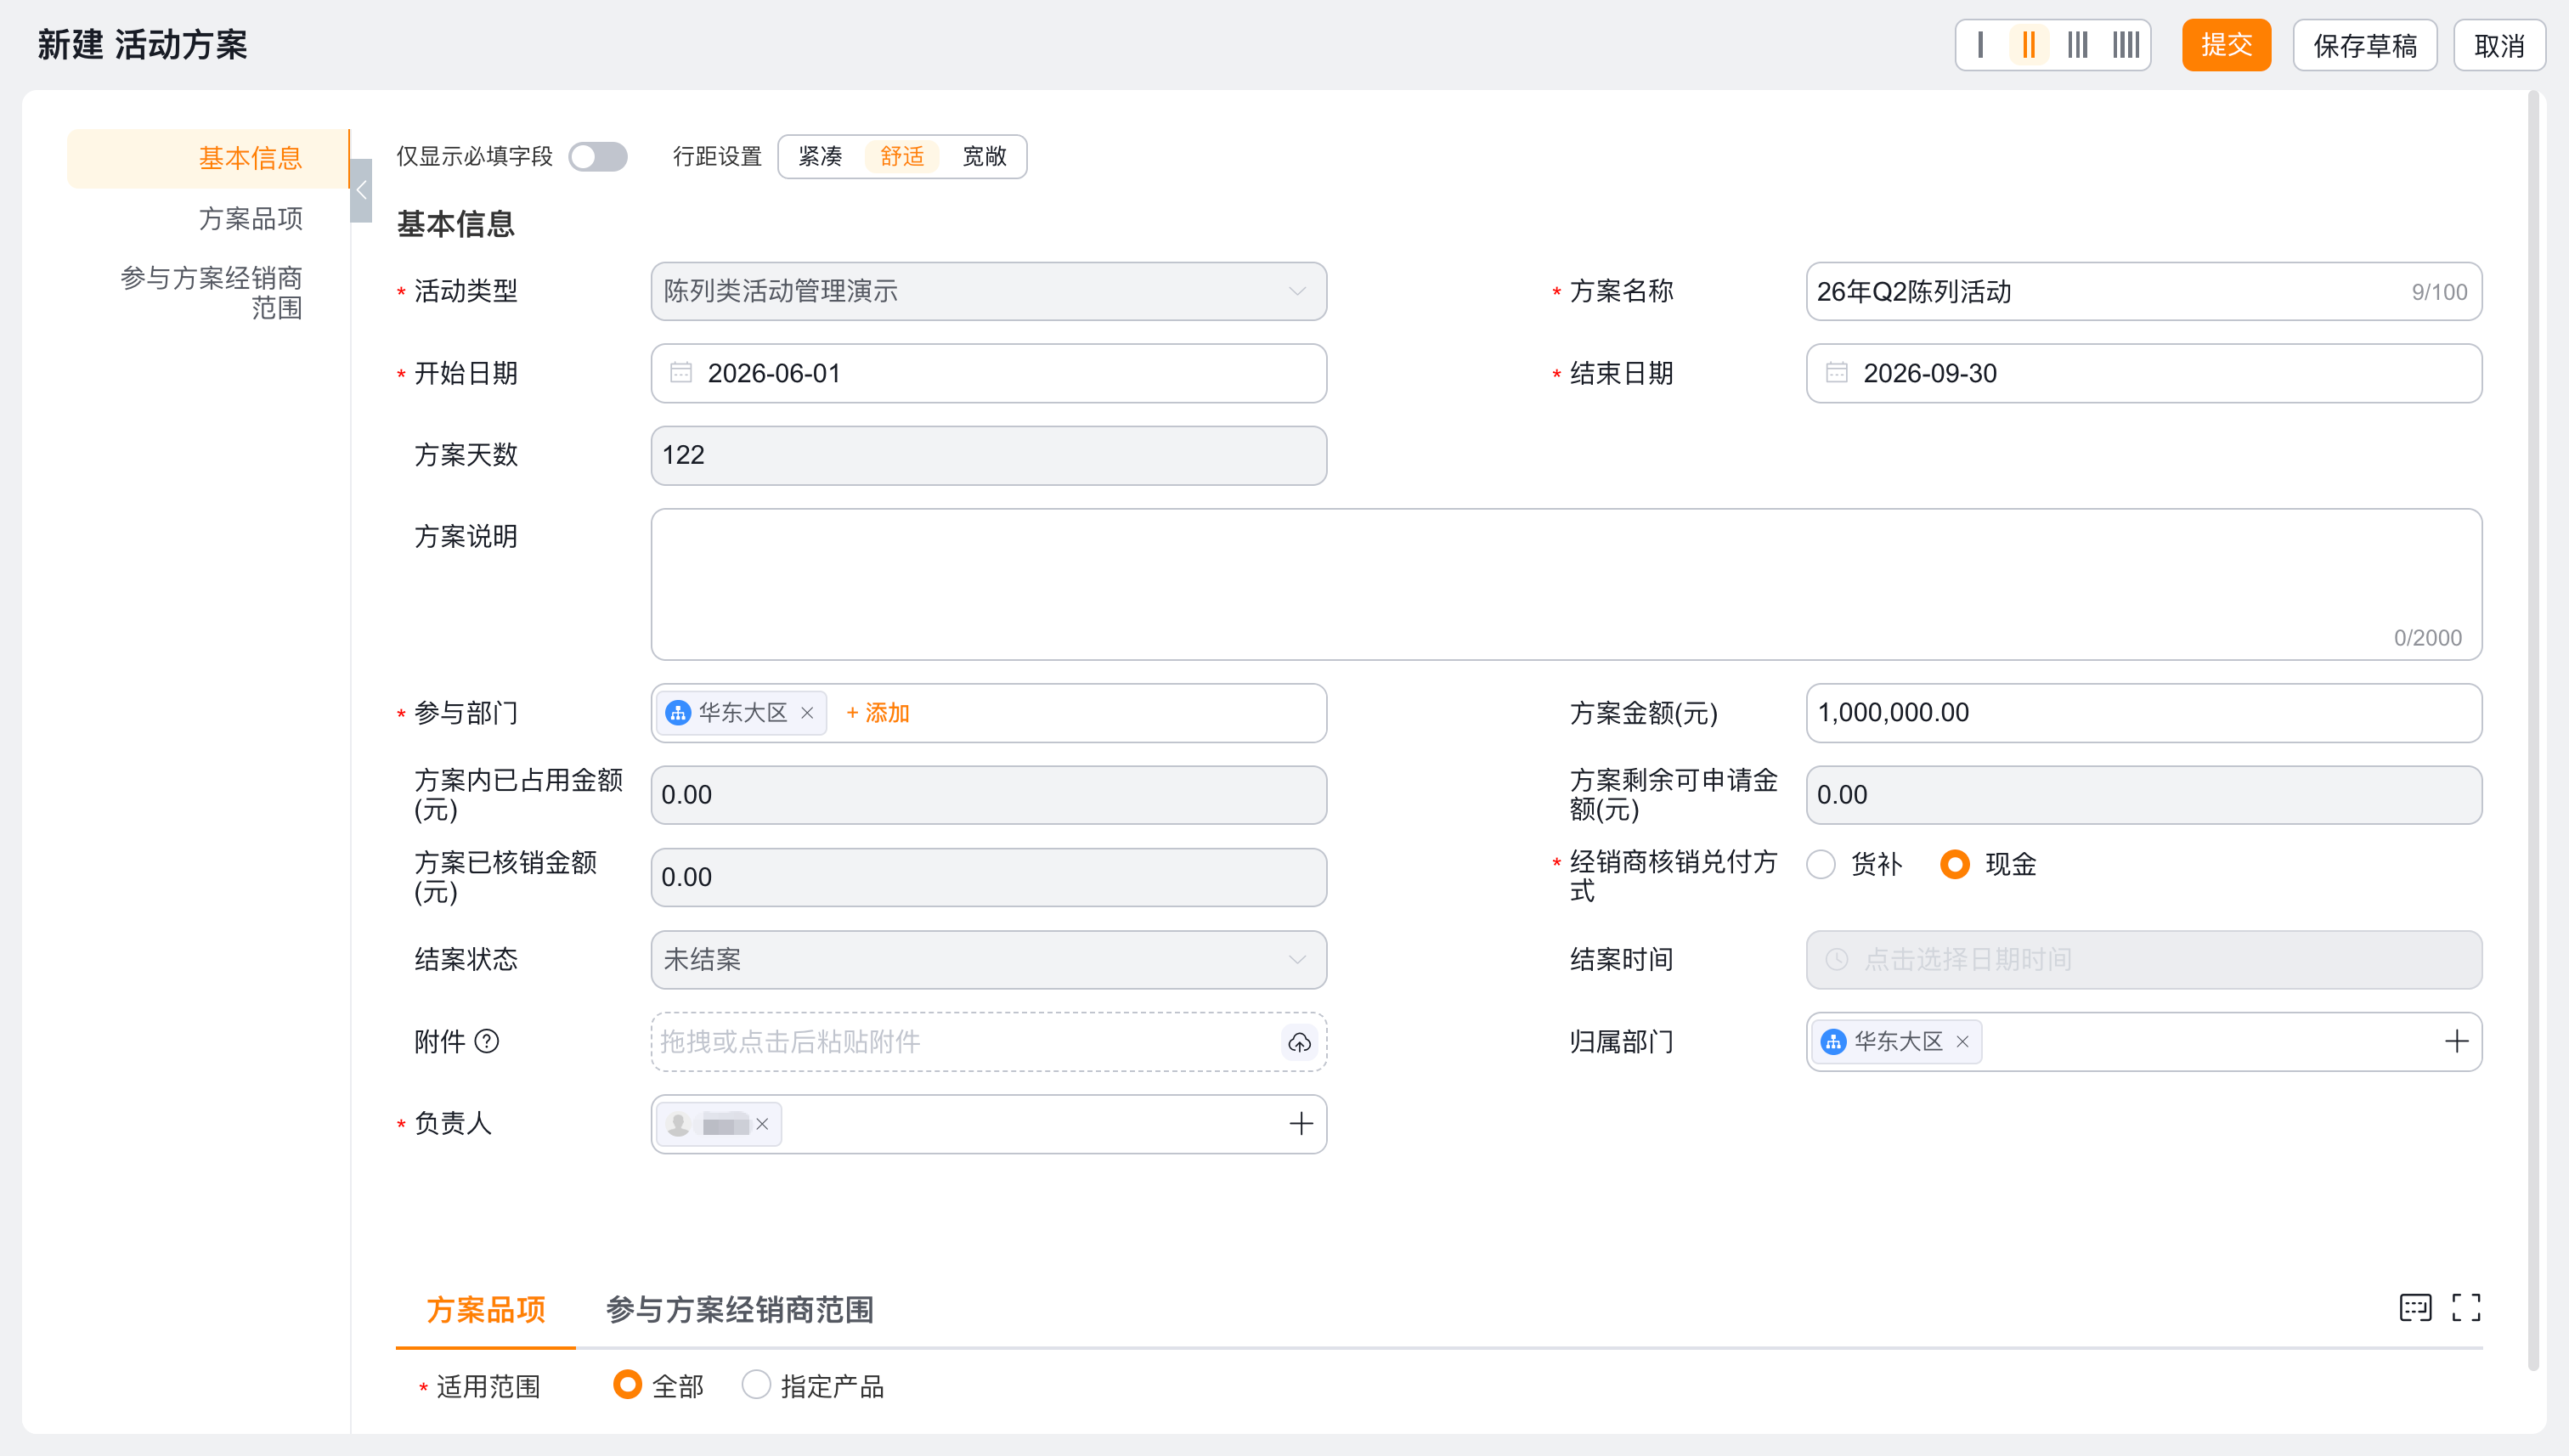Set line spacing to 宽敞
The image size is (2569, 1456).
click(x=985, y=157)
